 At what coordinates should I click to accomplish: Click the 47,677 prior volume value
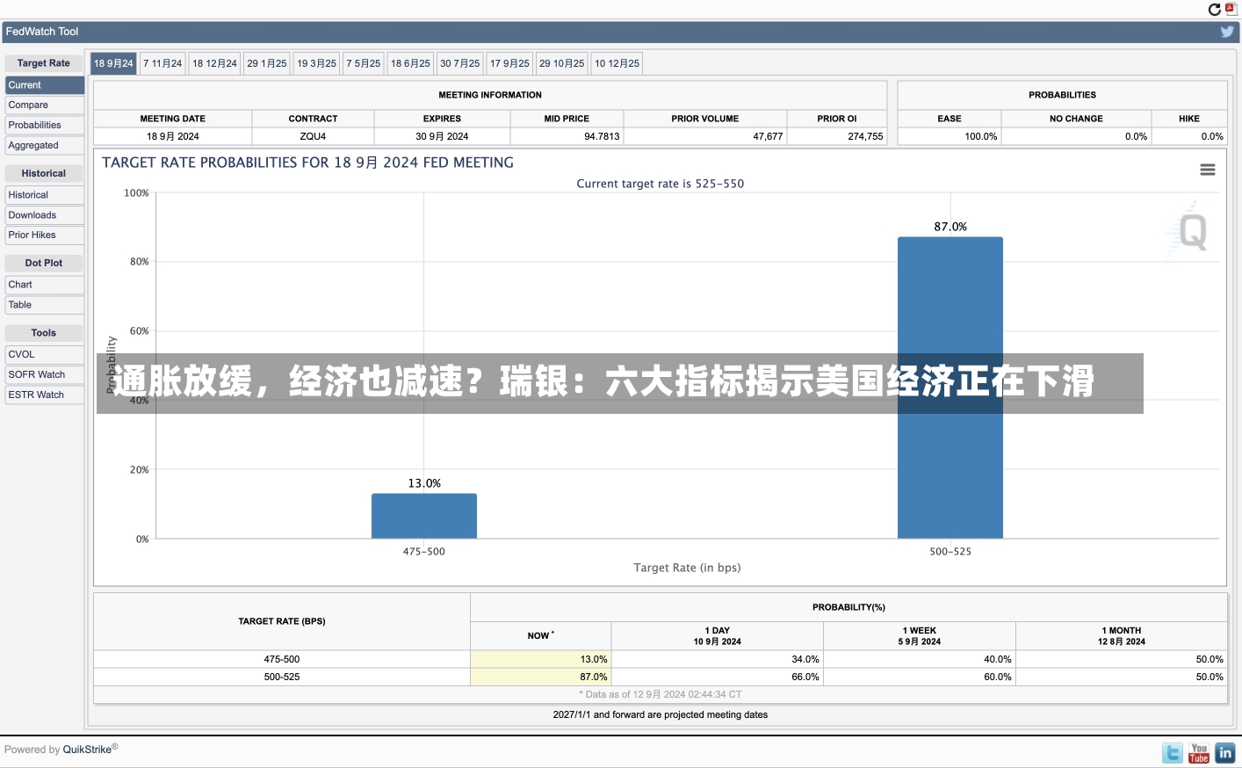[x=768, y=136]
